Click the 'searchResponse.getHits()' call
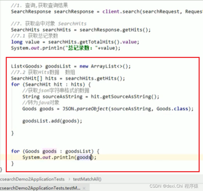 pyautogui.click(x=114, y=30)
